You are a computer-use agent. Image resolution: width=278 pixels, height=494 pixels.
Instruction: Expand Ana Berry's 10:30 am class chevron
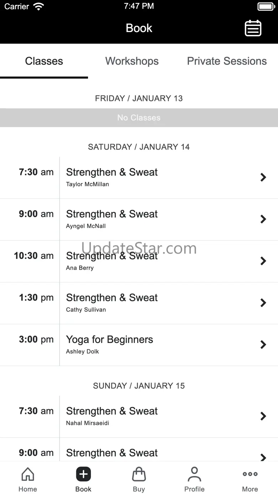point(263,261)
